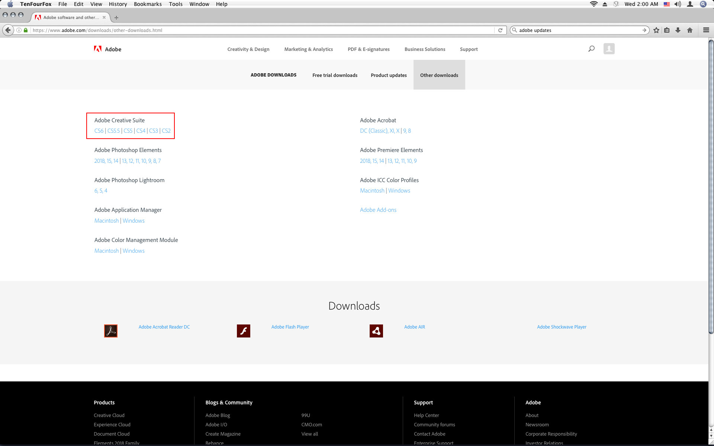Expand the Business Solutions navigation menu

click(x=424, y=49)
